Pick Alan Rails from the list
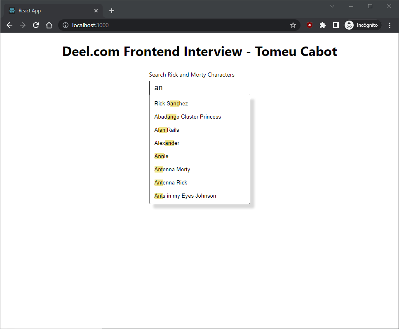 coord(199,130)
